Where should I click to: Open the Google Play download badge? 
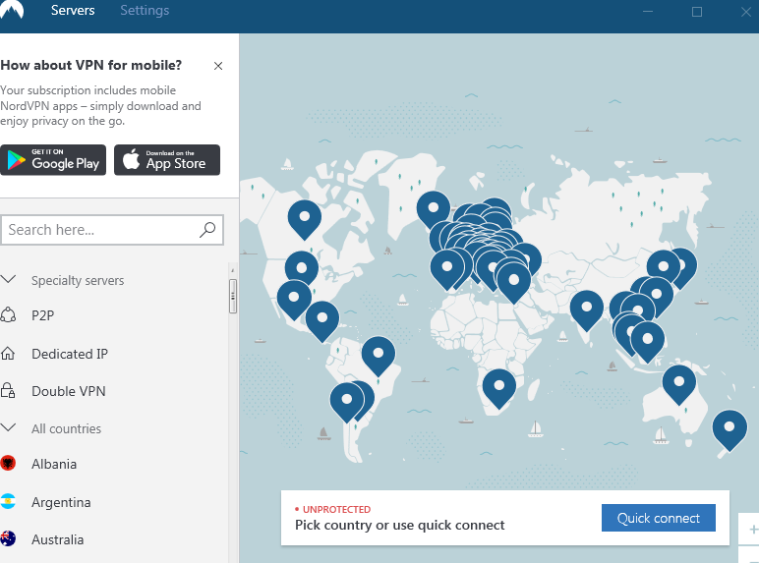(x=53, y=160)
